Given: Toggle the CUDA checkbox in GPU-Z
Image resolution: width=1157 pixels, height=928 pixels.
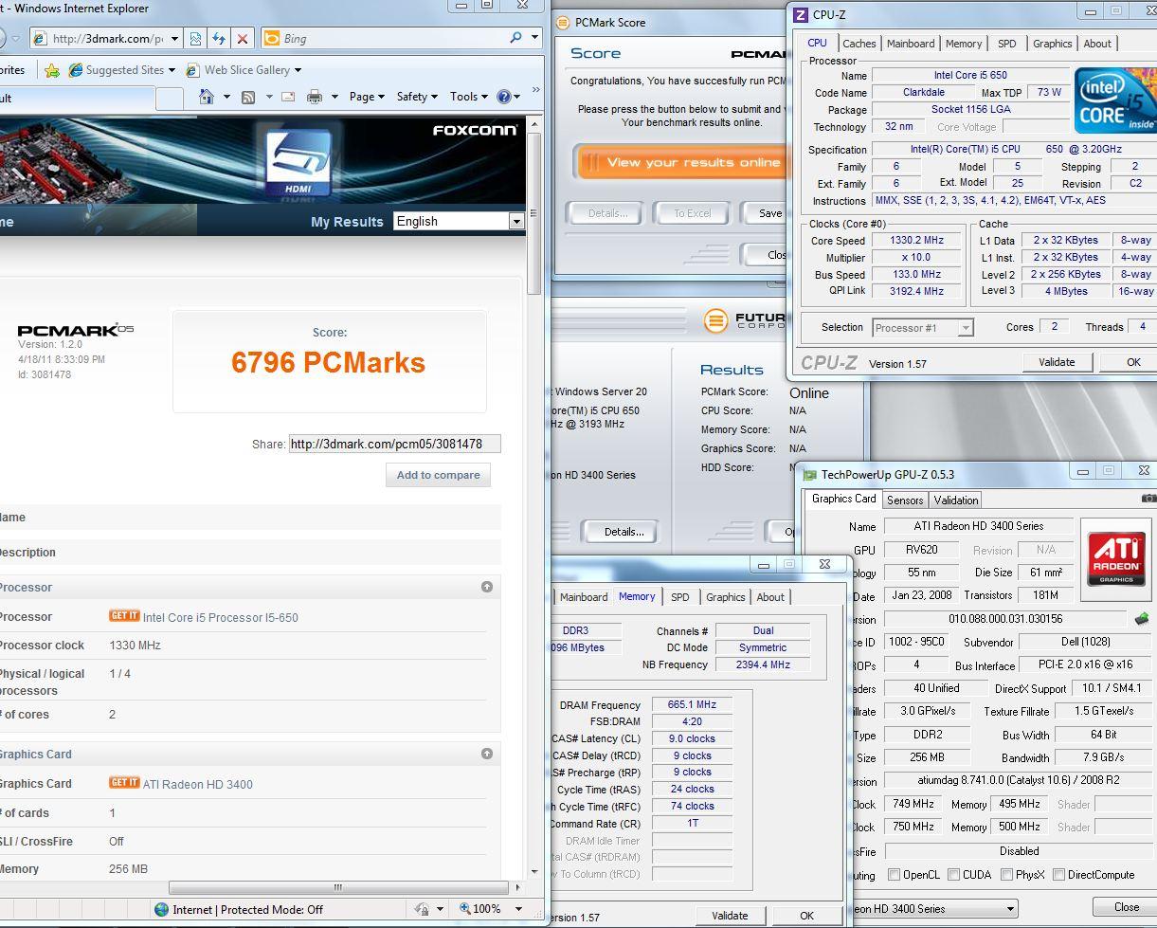Looking at the screenshot, I should 954,875.
